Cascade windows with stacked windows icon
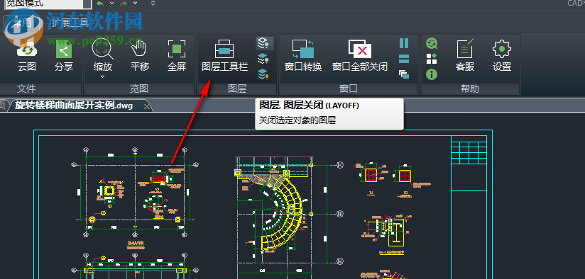 pos(404,74)
